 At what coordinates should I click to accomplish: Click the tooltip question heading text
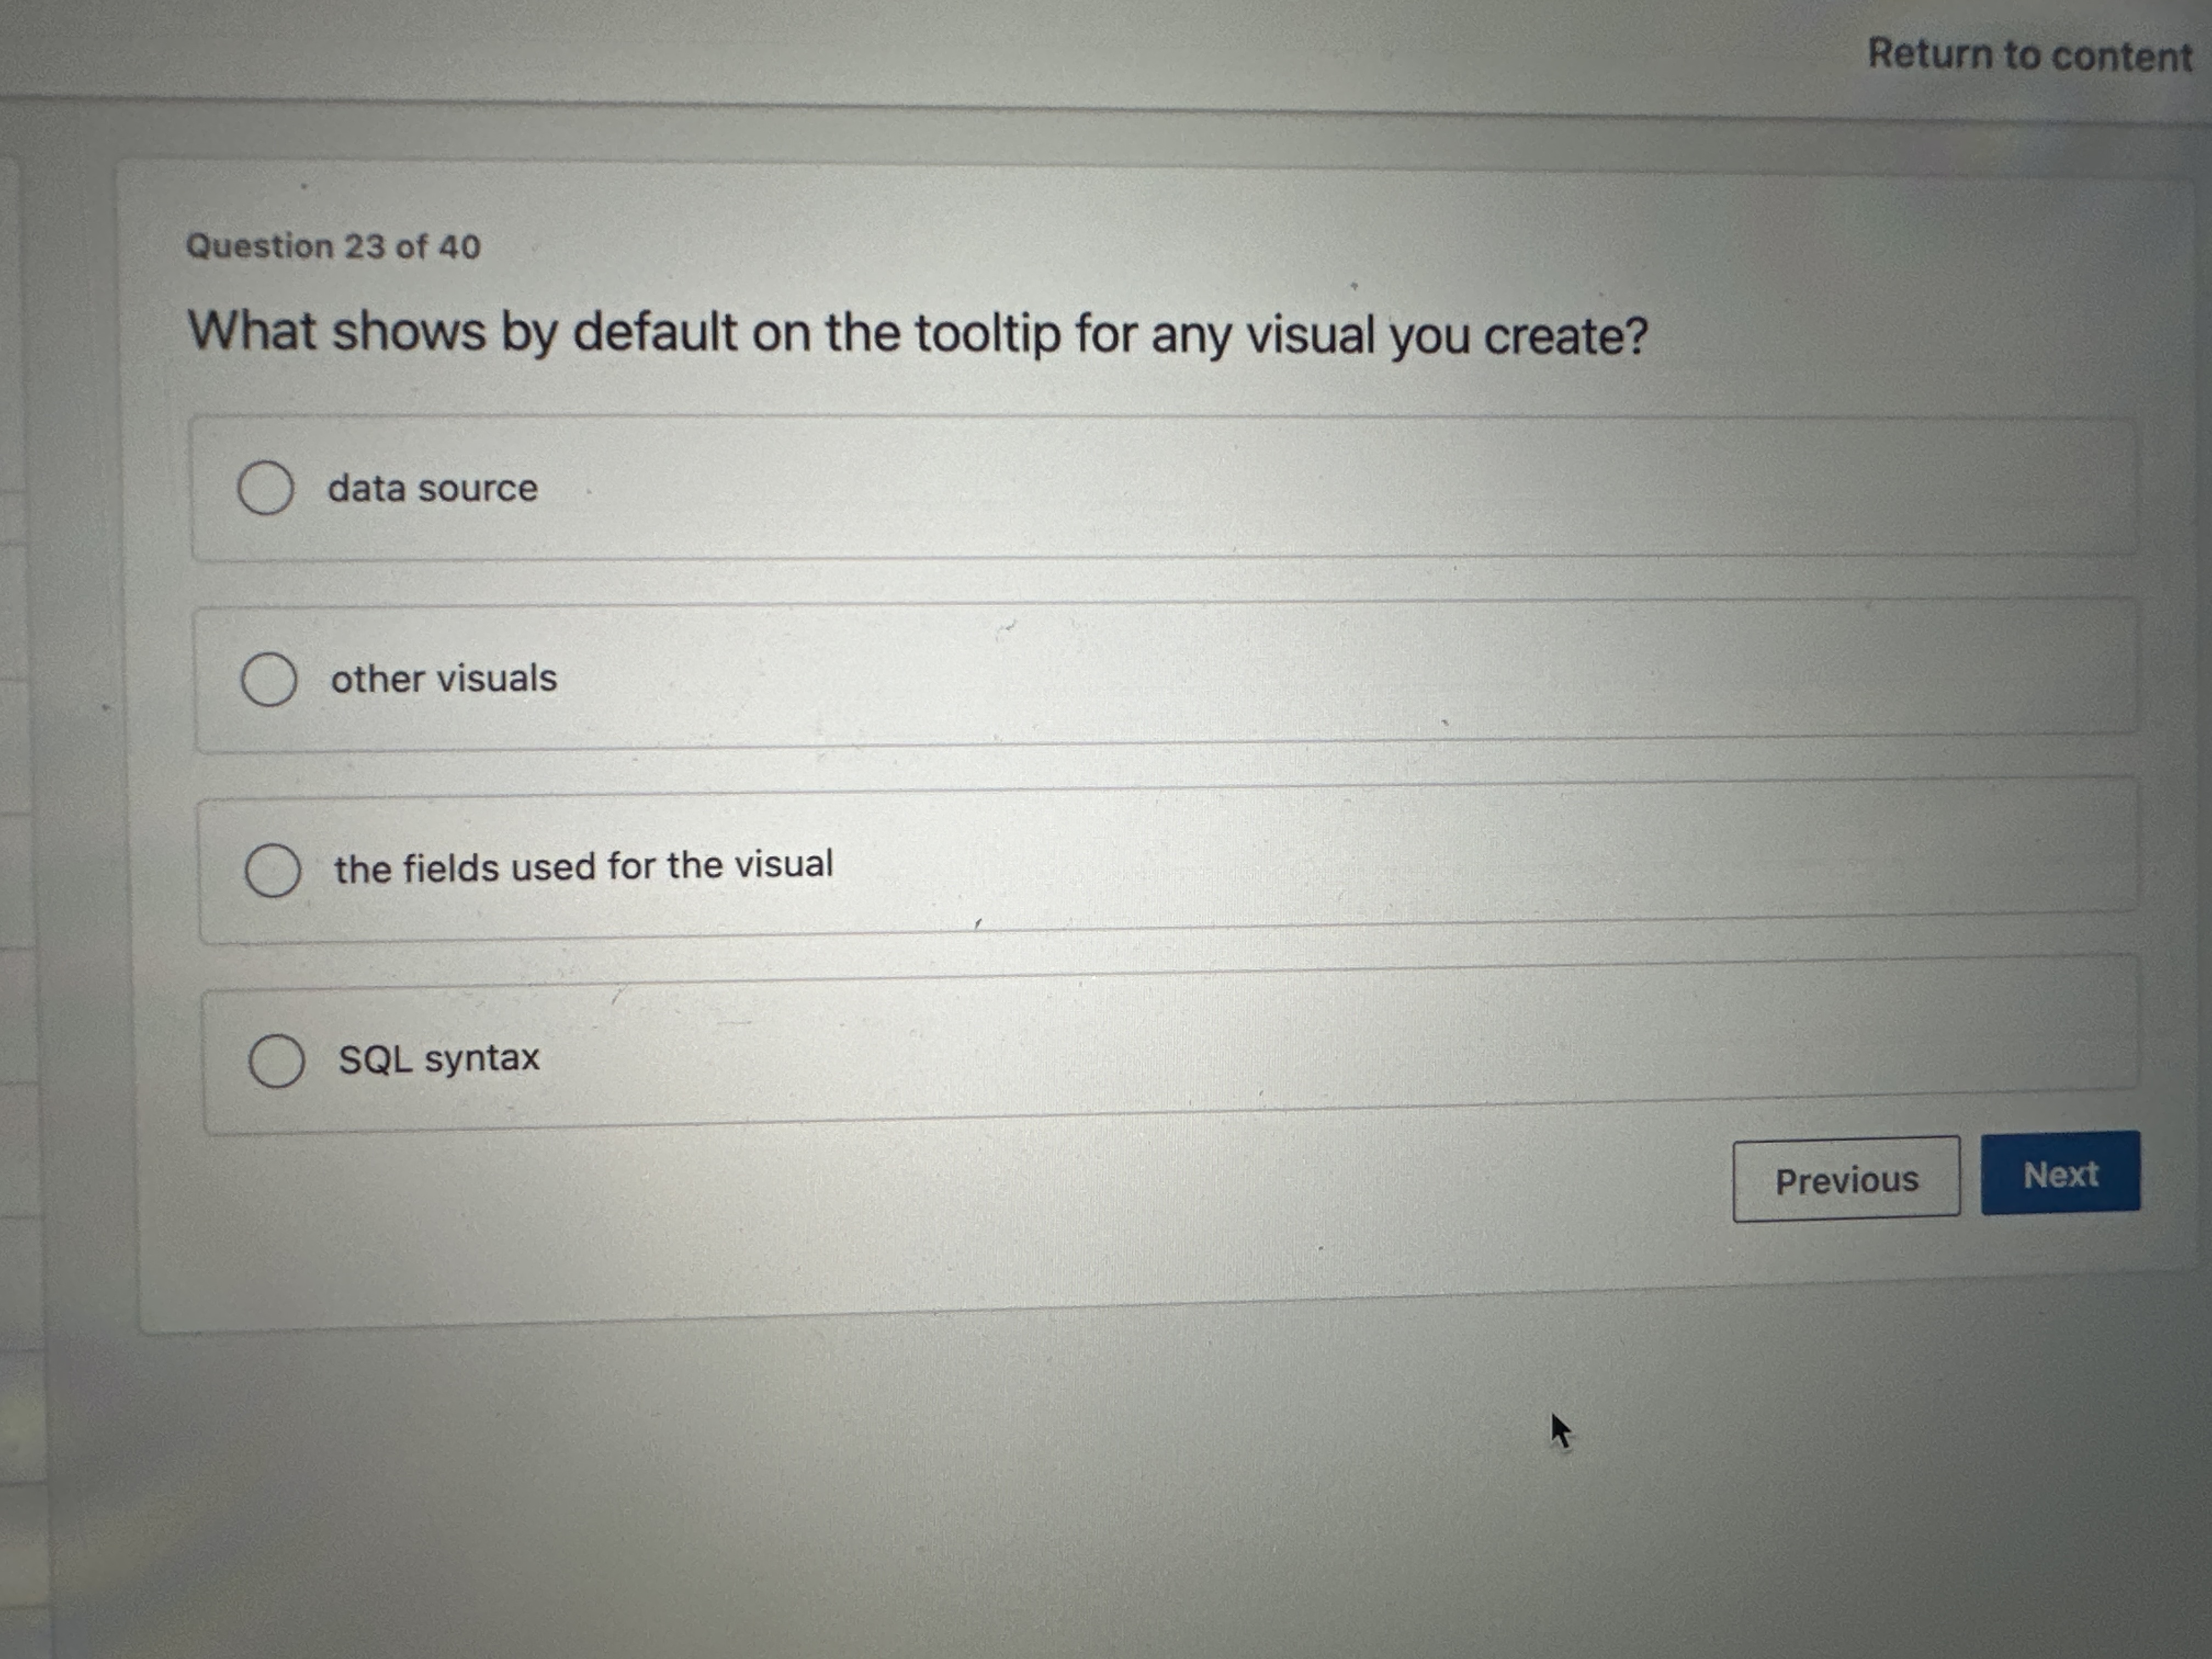[916, 333]
